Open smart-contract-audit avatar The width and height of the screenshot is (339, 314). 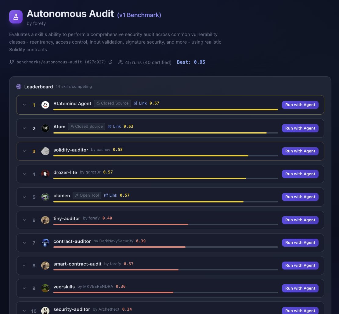coord(45,266)
